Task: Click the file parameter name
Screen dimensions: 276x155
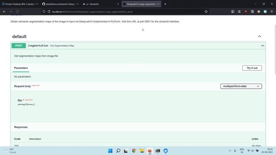Action: click(20, 100)
